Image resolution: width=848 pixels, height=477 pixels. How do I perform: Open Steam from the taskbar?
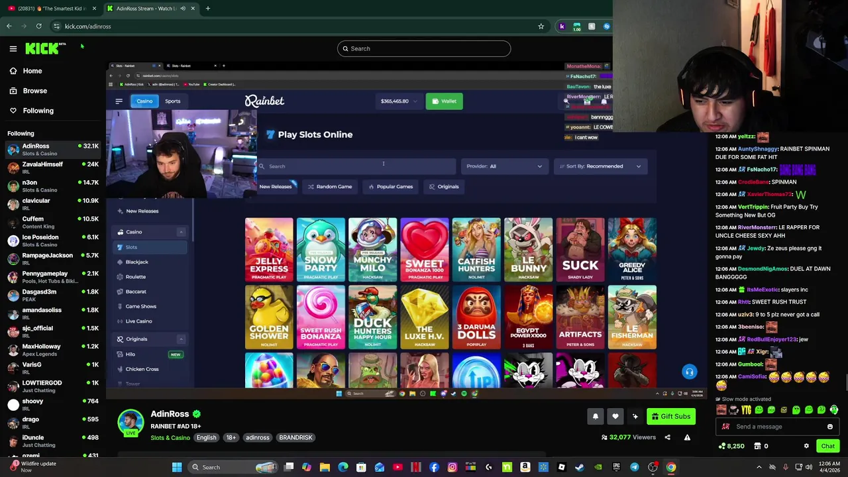[x=579, y=467]
